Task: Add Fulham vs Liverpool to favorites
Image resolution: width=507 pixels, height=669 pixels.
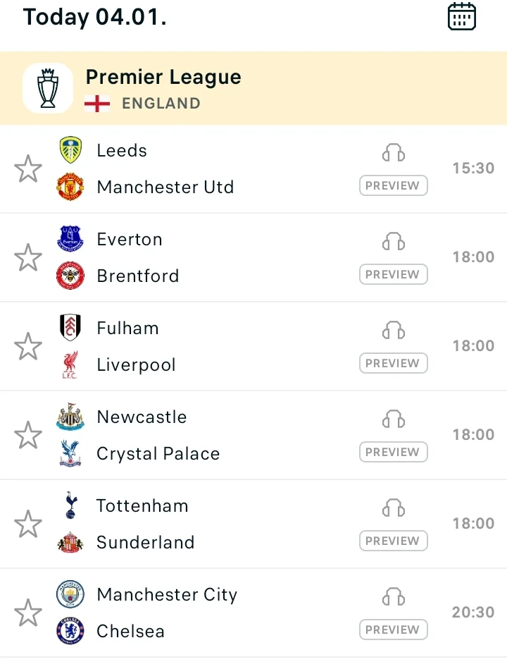Action: tap(28, 347)
